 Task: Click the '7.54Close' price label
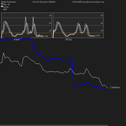coord(115,87)
